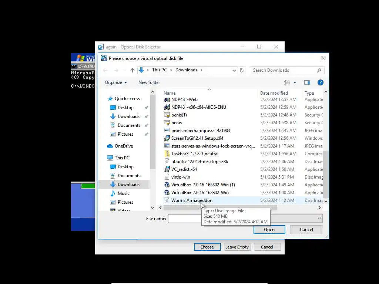
Task: Click the ScreenToGif setup icon
Action: coord(167,138)
